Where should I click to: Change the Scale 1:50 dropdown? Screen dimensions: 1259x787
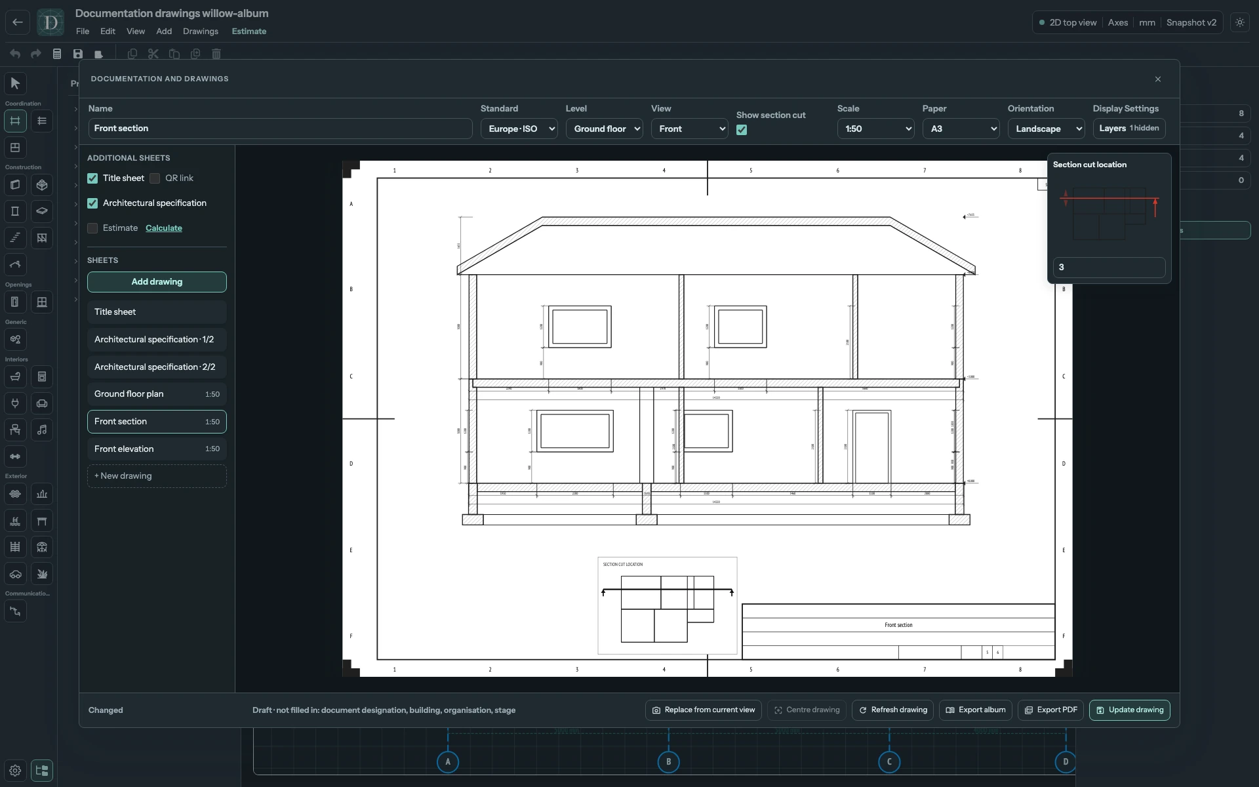pyautogui.click(x=875, y=129)
